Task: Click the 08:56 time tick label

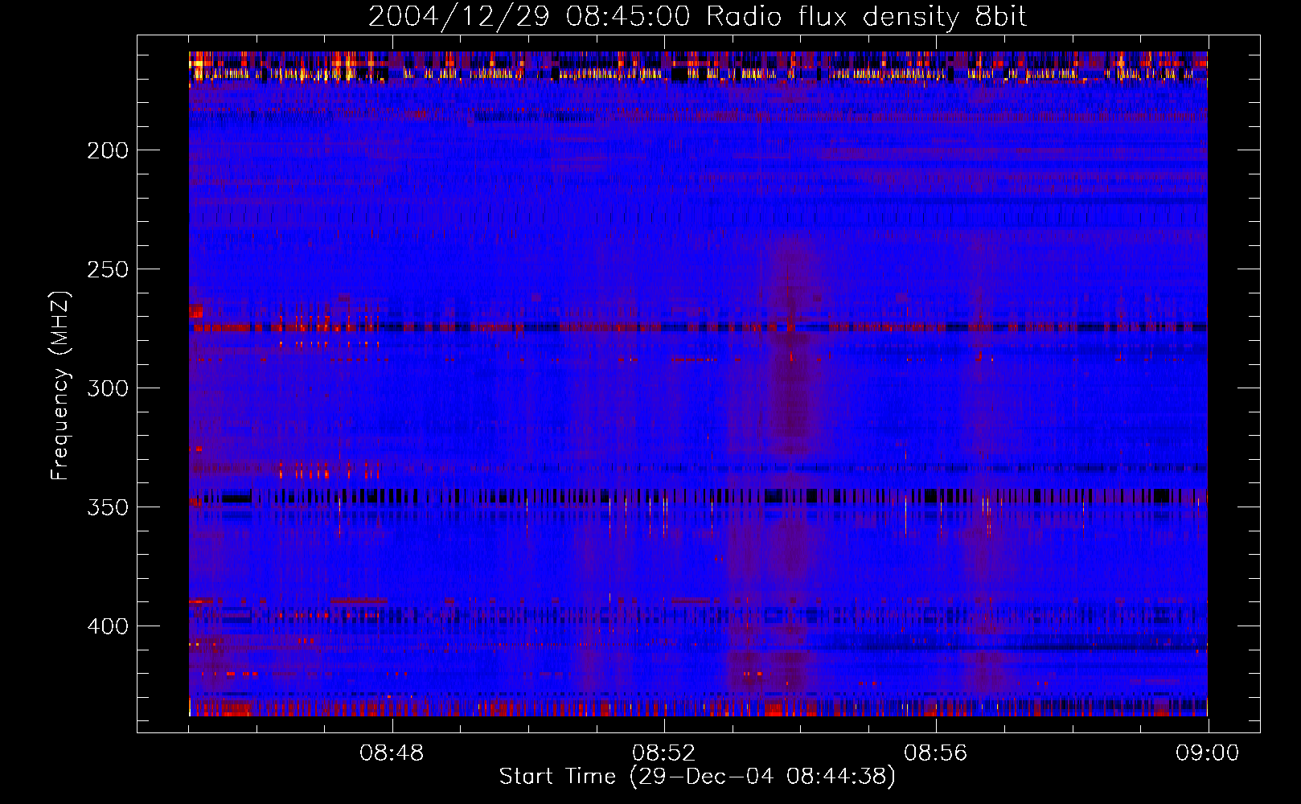Action: [936, 753]
